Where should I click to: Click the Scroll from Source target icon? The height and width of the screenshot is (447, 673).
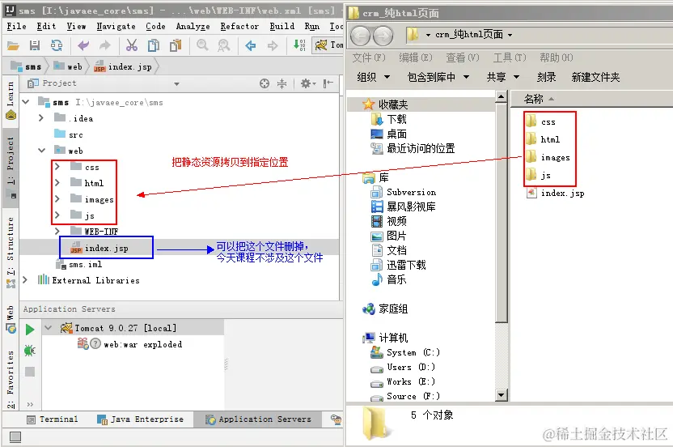point(265,83)
